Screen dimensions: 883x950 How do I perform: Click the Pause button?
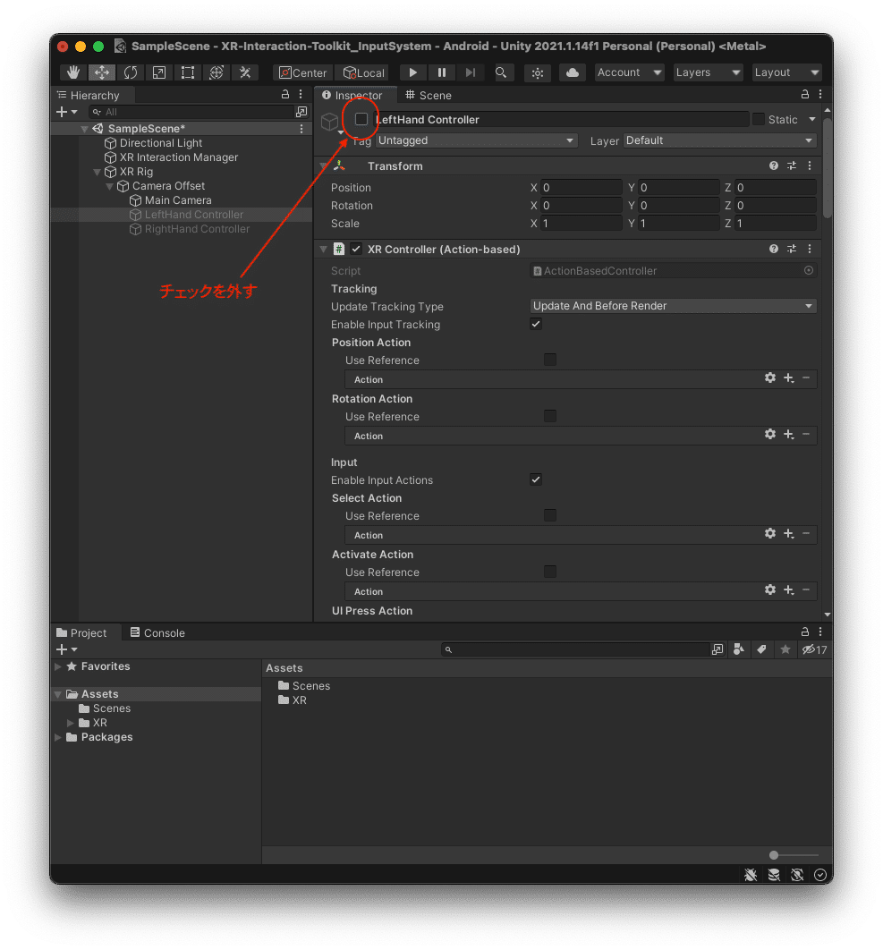pos(442,72)
